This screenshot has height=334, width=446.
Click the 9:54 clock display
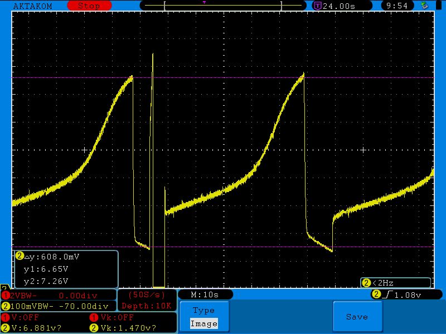397,6
